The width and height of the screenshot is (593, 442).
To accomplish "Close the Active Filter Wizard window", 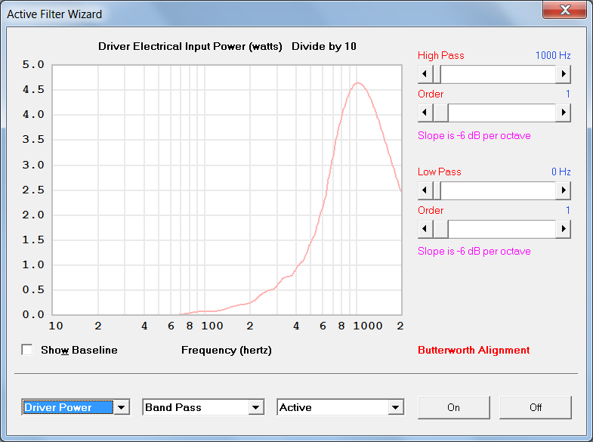I will click(564, 10).
